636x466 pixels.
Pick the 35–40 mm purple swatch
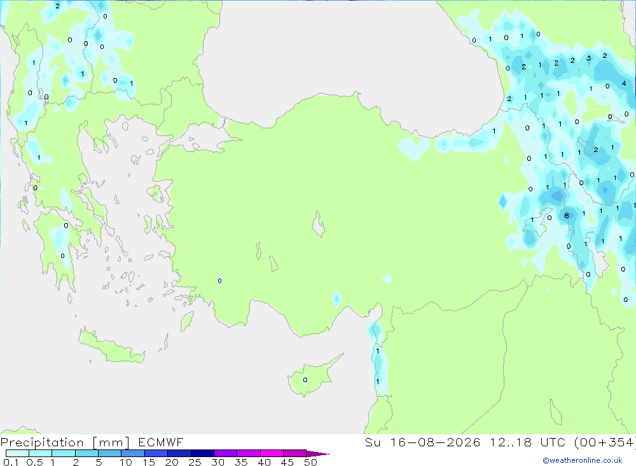point(248,453)
